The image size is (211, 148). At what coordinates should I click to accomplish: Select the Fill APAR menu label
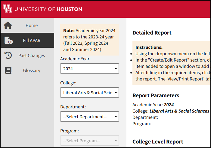pyautogui.click(x=32, y=41)
